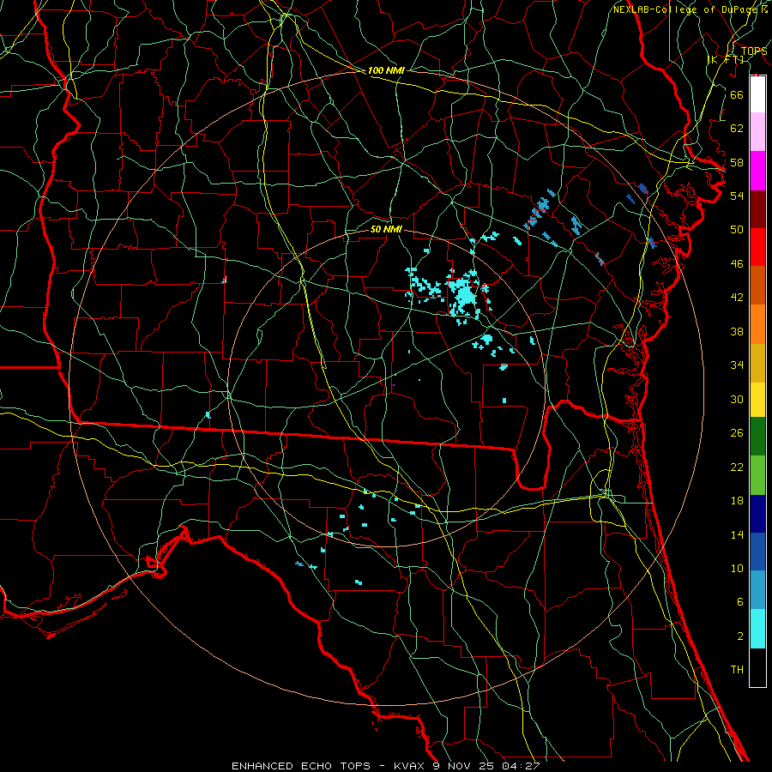Image resolution: width=772 pixels, height=772 pixels.
Task: Click the black TH legend swatch
Action: point(757,667)
